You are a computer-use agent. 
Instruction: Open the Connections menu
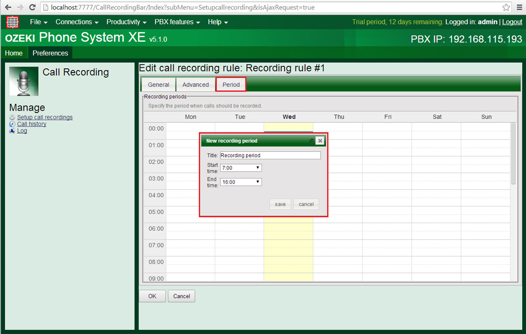point(77,22)
